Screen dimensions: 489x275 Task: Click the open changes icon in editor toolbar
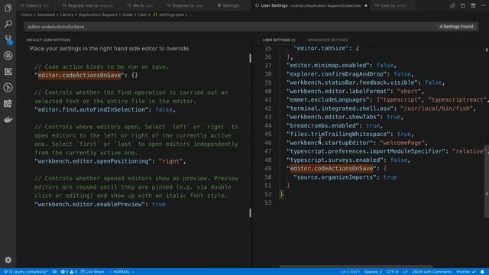coord(463,5)
